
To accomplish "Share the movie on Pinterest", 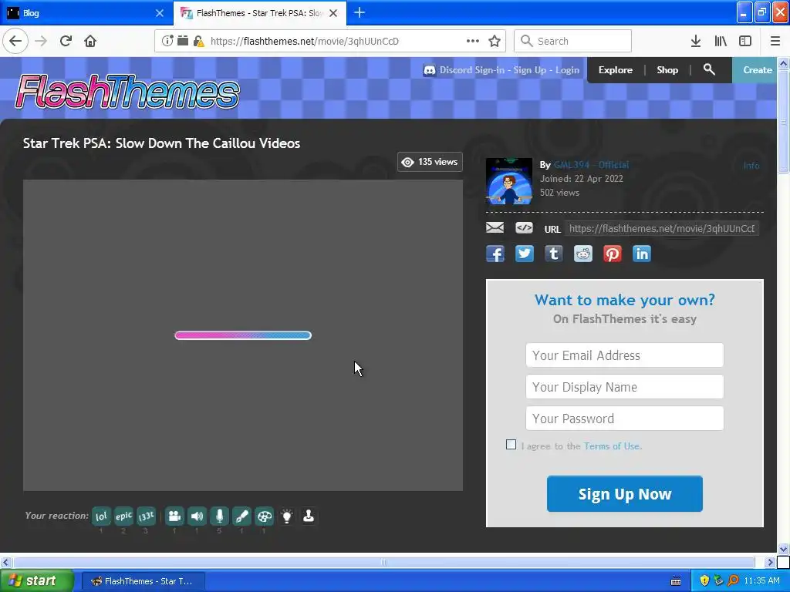I will tap(612, 254).
